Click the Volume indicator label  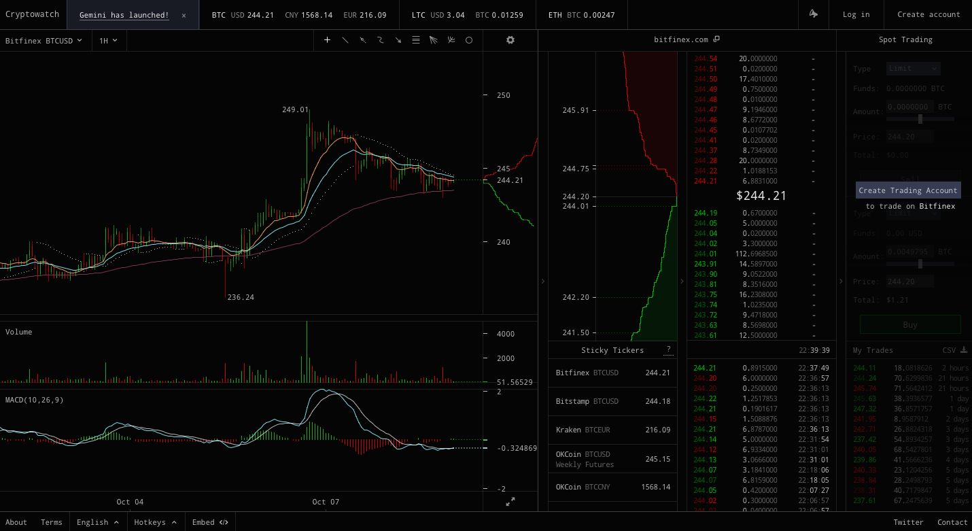pyautogui.click(x=19, y=332)
